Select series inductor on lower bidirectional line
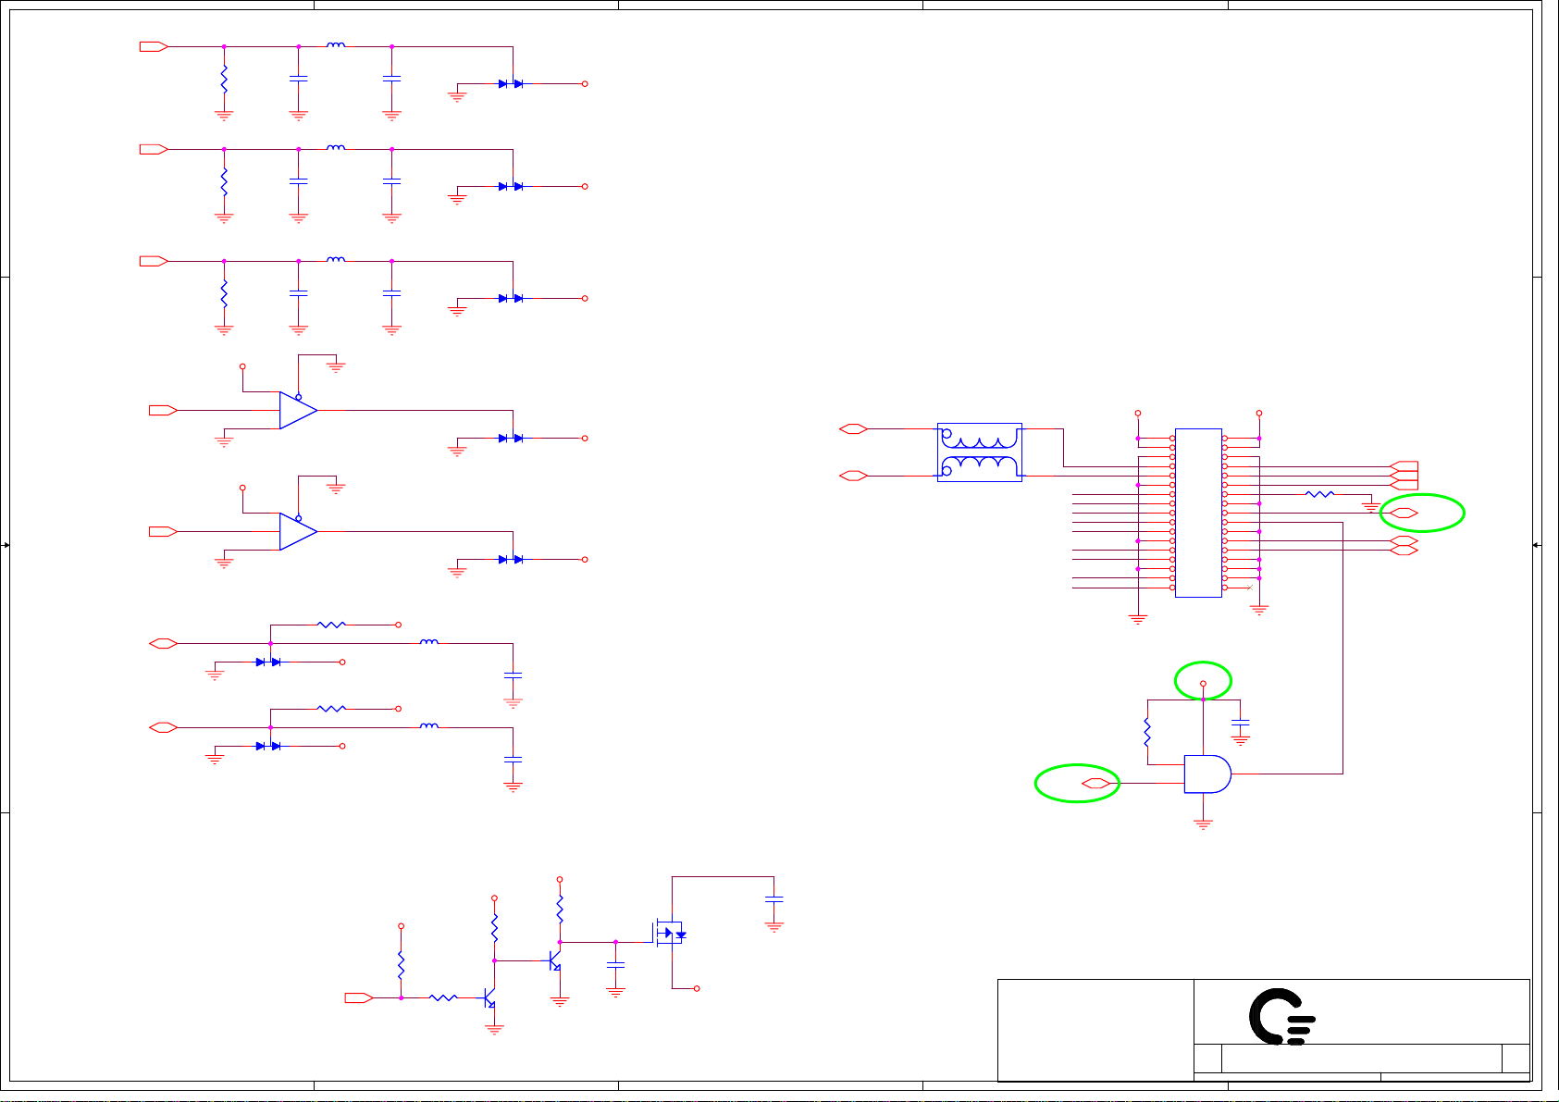Image resolution: width=1559 pixels, height=1102 pixels. coord(429,726)
